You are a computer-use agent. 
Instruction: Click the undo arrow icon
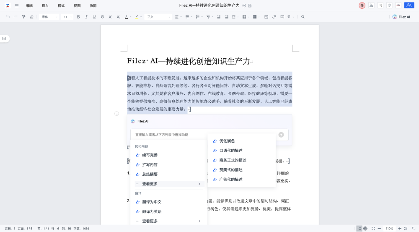[x=8, y=17]
